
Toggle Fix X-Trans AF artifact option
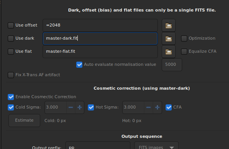pyautogui.click(x=11, y=75)
